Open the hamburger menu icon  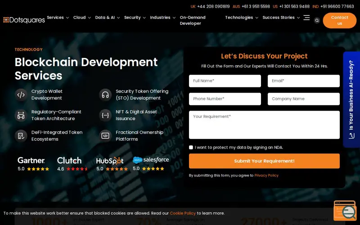[306, 18]
